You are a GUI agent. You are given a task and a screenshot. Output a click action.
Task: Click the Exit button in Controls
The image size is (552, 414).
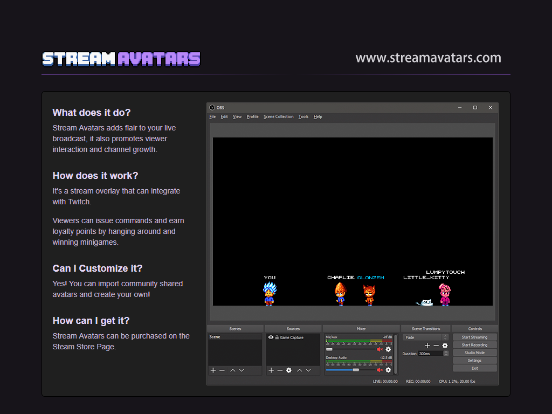474,368
